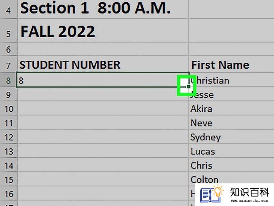The height and width of the screenshot is (206, 274).
Task: Select row 8 header
Action: (x=8, y=80)
